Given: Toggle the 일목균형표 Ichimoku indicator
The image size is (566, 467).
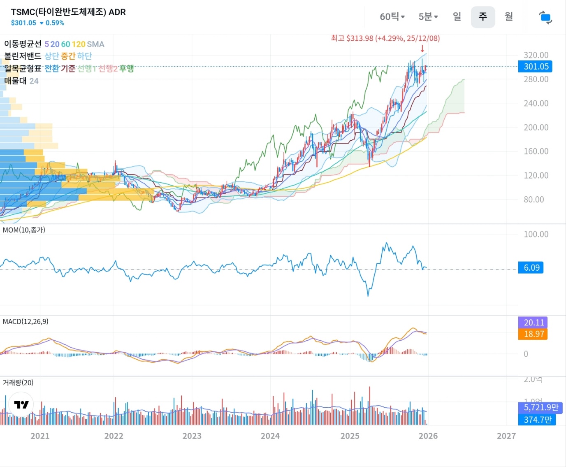Looking at the screenshot, I should click(x=23, y=68).
